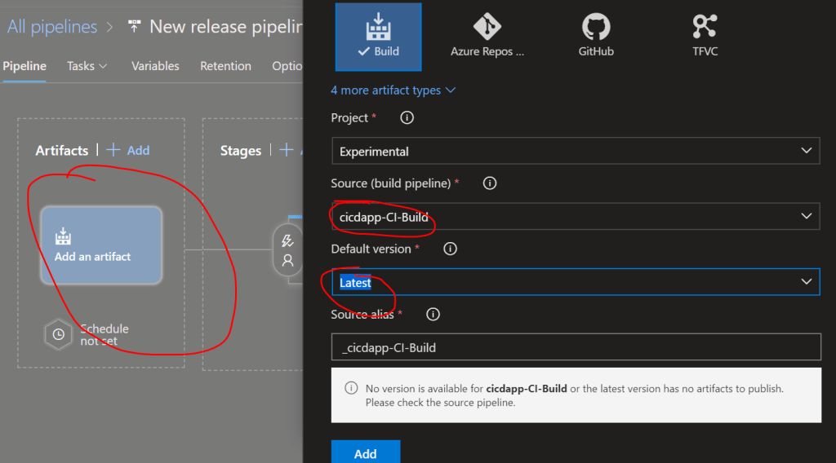
Task: Click info icon next to Project
Action: click(x=407, y=117)
